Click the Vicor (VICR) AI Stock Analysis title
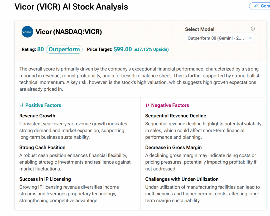 (71, 7)
